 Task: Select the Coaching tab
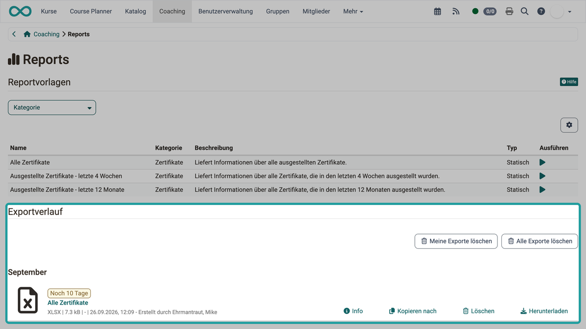(172, 11)
